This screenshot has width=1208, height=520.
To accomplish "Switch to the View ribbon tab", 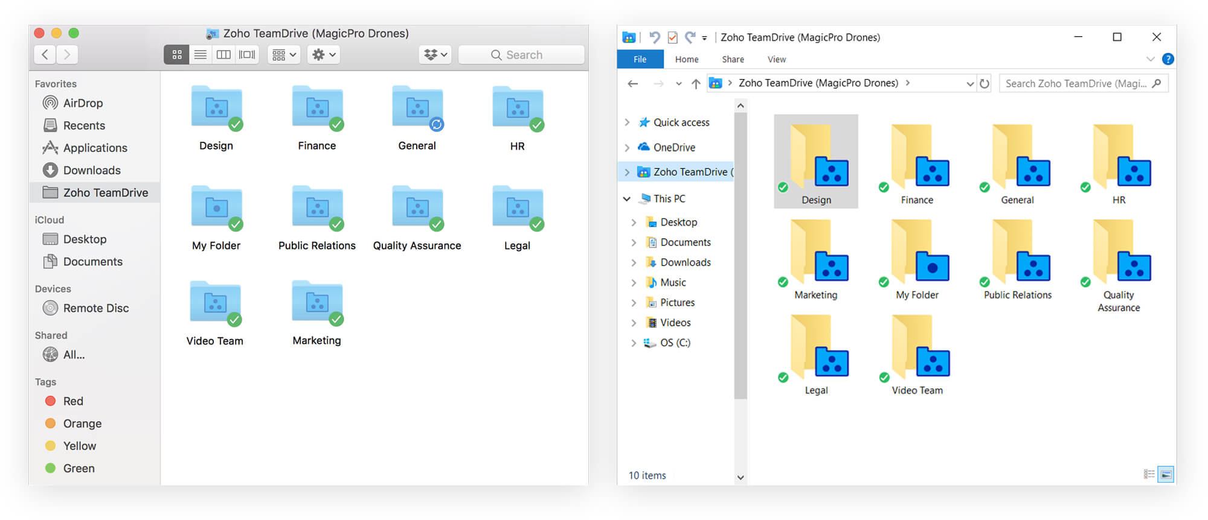I will (776, 59).
